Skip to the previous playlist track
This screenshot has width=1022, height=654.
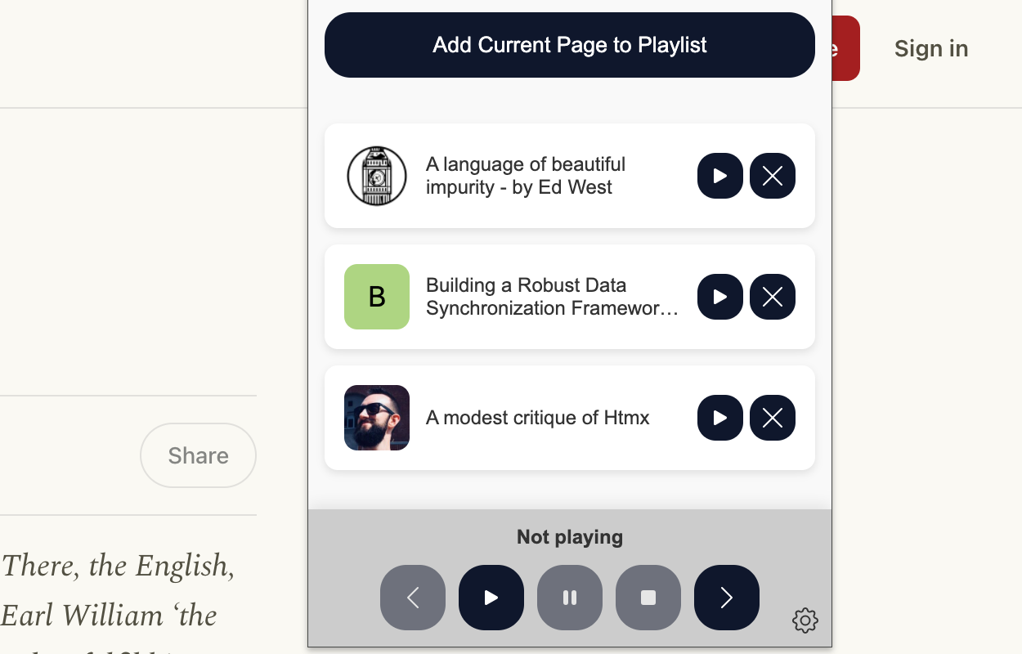click(413, 598)
